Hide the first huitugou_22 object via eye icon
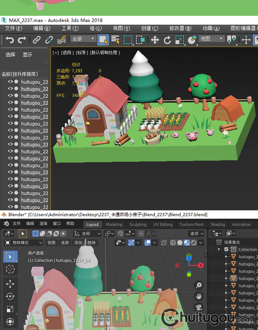This screenshot has height=330, width=258. (x=10, y=82)
